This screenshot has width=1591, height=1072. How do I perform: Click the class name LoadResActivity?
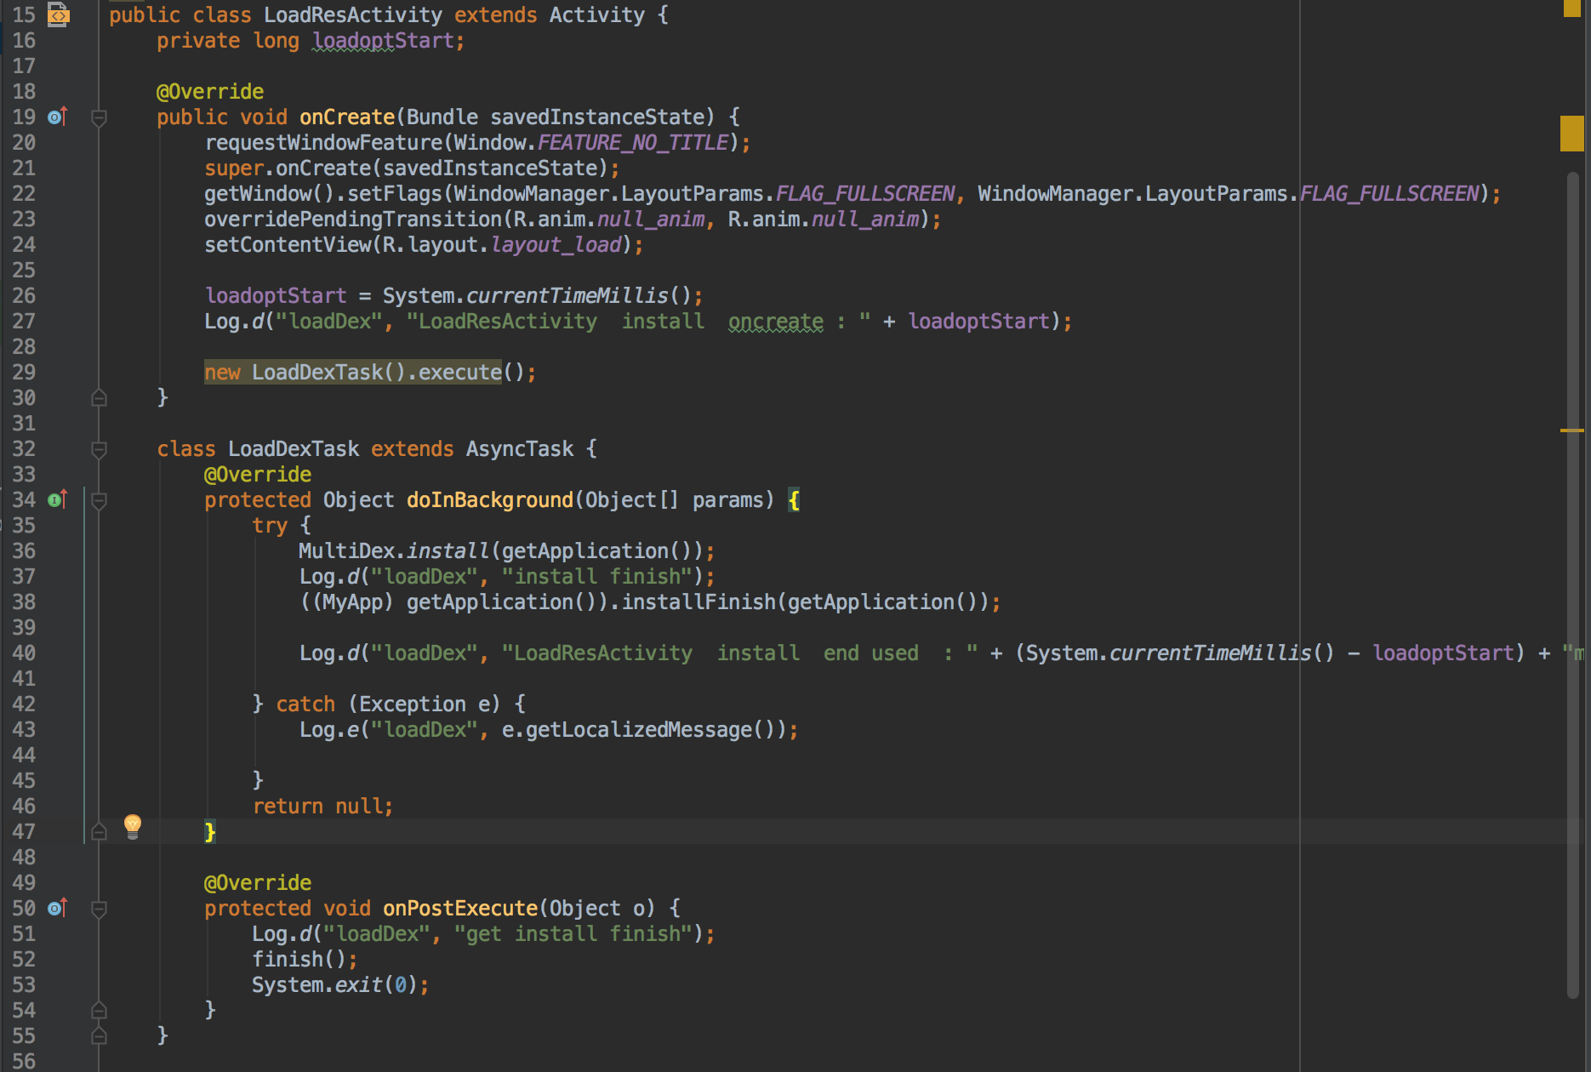pos(353,14)
